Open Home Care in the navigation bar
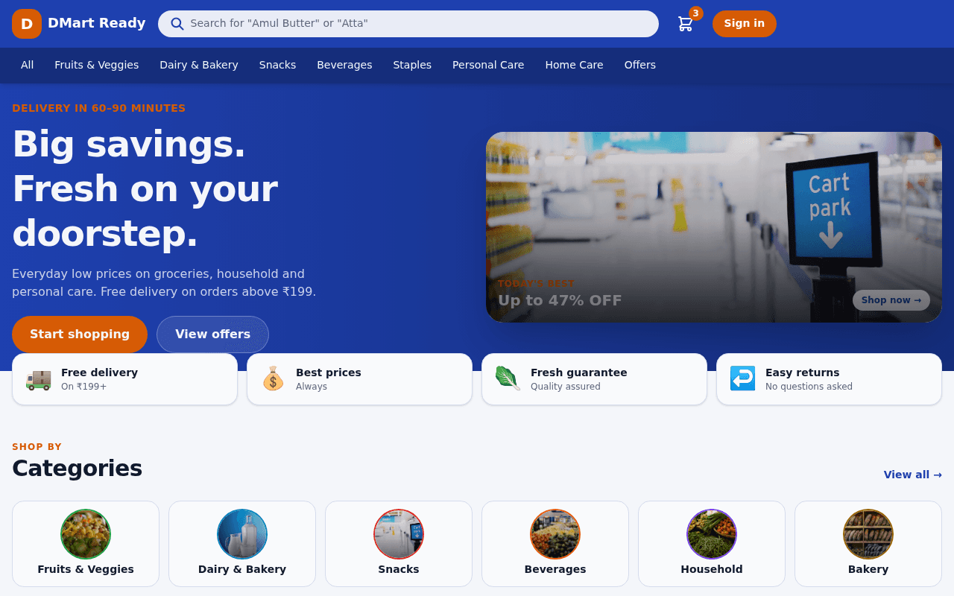This screenshot has height=596, width=954. coord(575,65)
